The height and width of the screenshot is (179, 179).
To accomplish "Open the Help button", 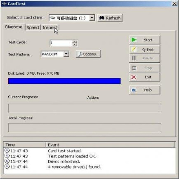I will click(x=145, y=90).
